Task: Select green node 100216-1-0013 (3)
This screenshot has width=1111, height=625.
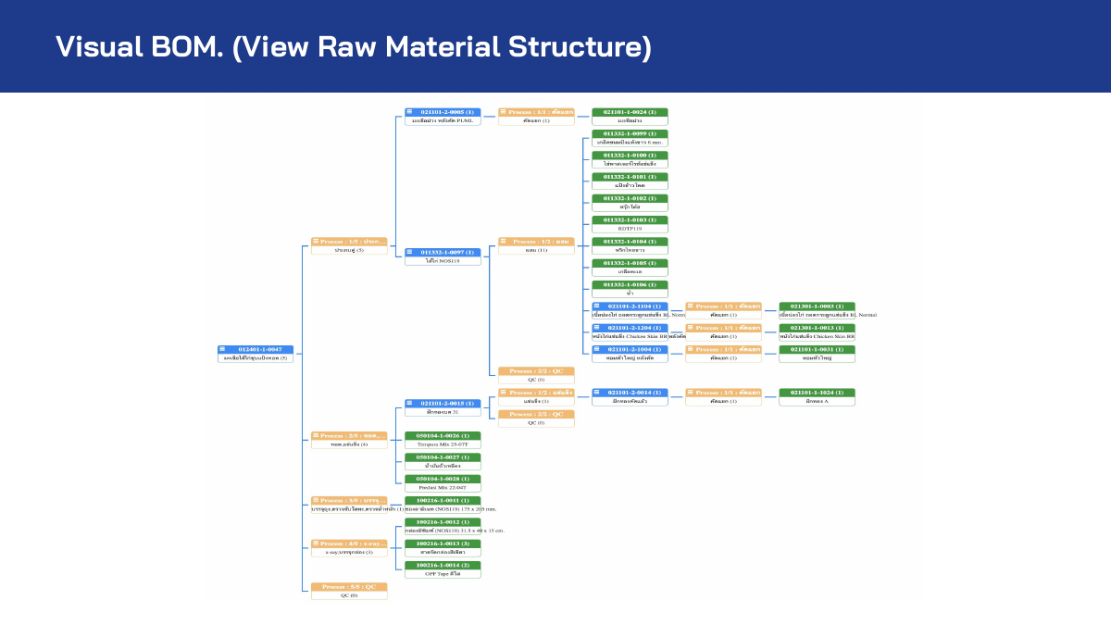Action: [x=443, y=548]
